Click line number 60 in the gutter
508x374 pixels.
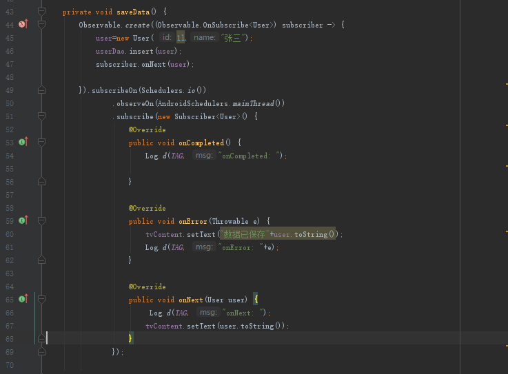(x=10, y=234)
